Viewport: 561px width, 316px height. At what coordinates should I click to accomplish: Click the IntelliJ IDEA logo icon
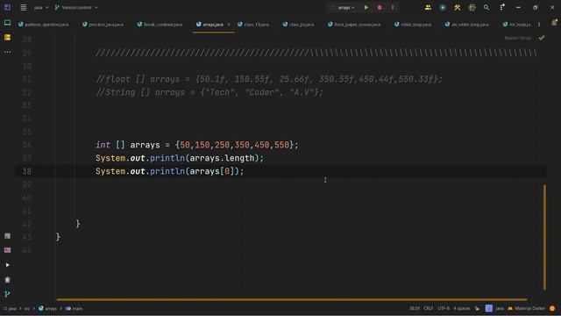[x=7, y=7]
